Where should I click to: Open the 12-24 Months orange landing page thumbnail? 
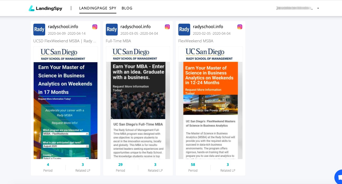click(210, 103)
